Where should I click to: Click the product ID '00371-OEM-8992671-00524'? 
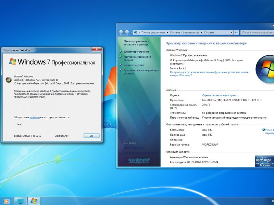pyautogui.click(x=203, y=162)
